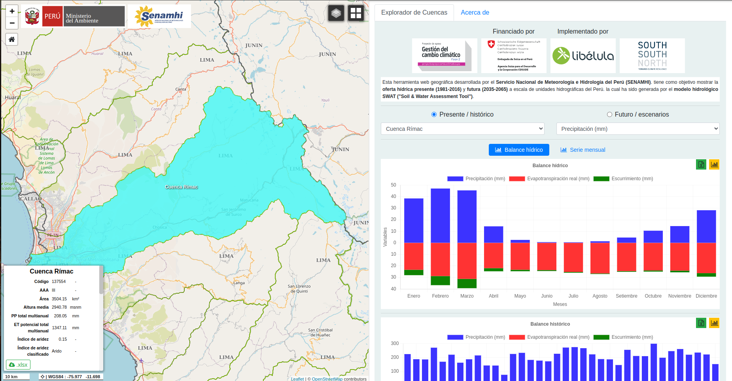
Task: Click the Balance hídrico button
Action: pos(518,150)
